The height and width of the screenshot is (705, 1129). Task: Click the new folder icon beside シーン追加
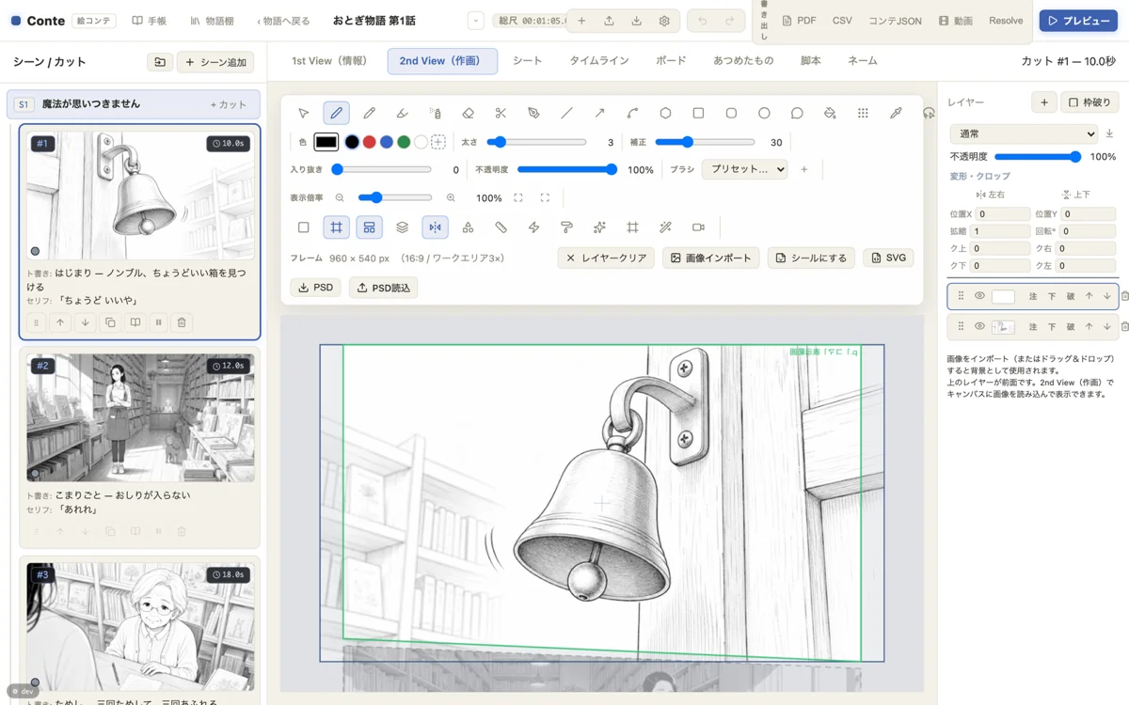pyautogui.click(x=160, y=62)
